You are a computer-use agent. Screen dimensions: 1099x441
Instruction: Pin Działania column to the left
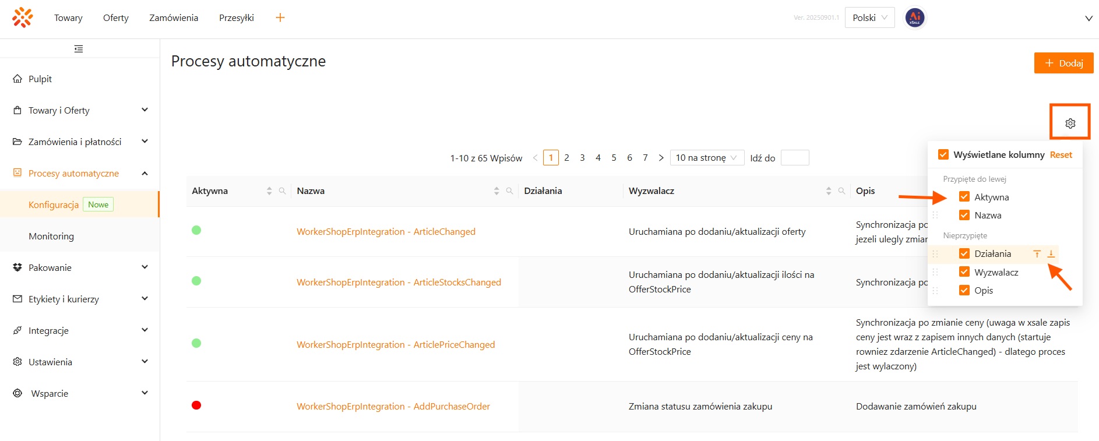coord(1037,254)
